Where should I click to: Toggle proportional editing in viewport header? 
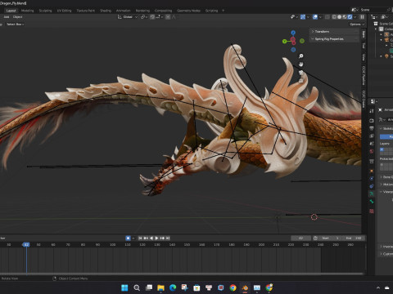[168, 17]
